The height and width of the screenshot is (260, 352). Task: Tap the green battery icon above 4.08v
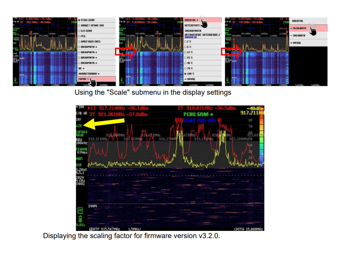(79, 218)
